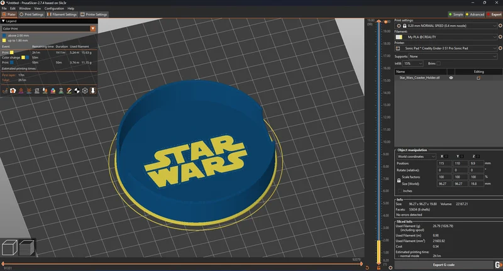Screen dimensions: 503x271
Task: Click the layer slider settings cog icon
Action: pos(390,267)
